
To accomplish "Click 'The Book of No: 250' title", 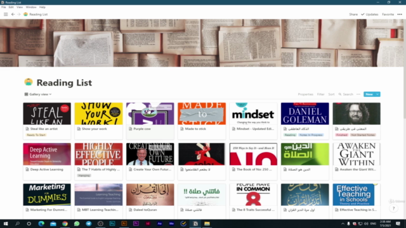I will click(x=254, y=169).
